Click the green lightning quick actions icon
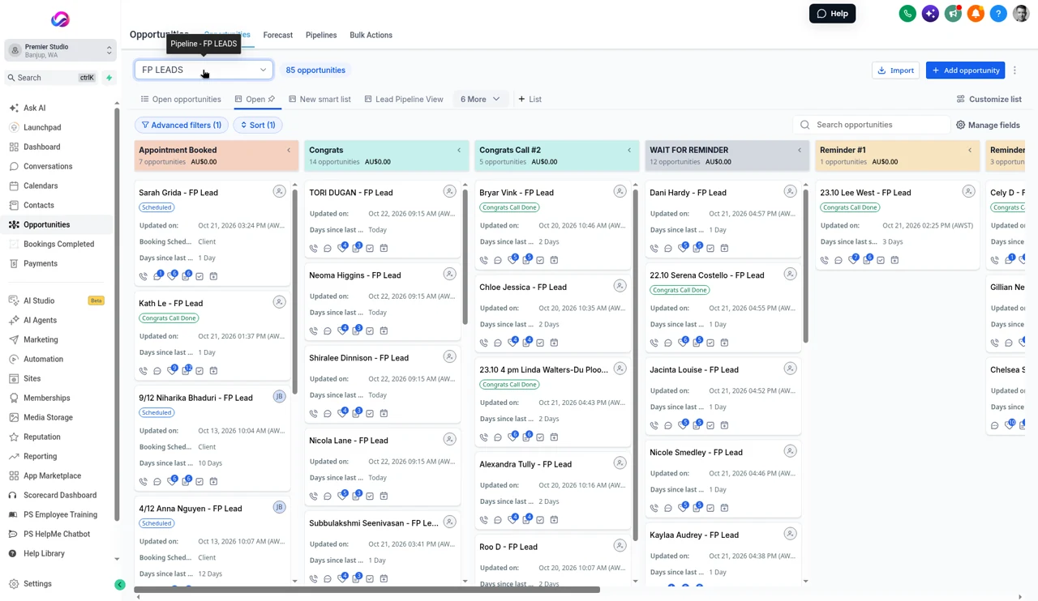 click(x=109, y=78)
